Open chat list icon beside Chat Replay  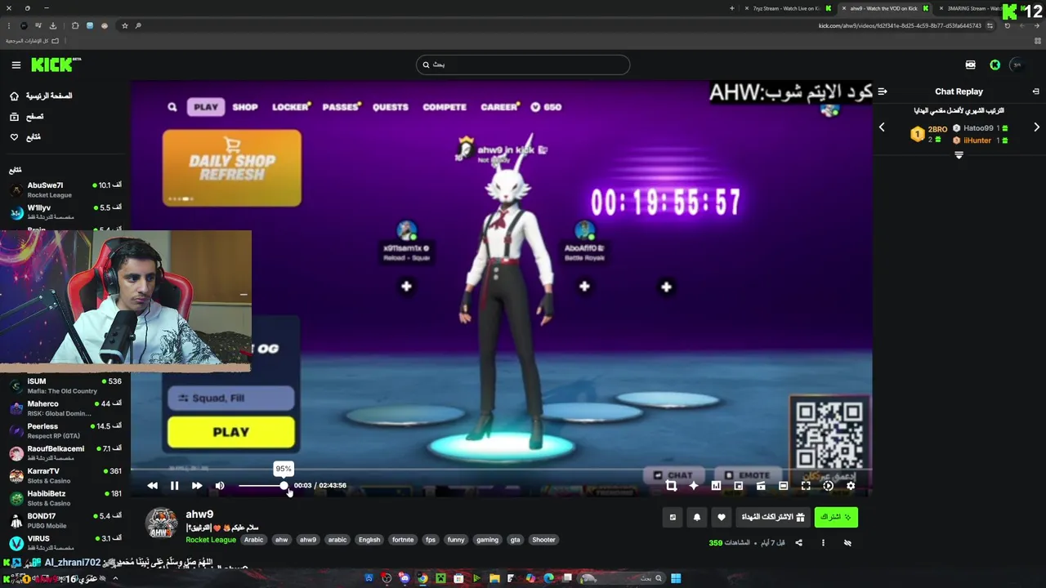pyautogui.click(x=882, y=91)
